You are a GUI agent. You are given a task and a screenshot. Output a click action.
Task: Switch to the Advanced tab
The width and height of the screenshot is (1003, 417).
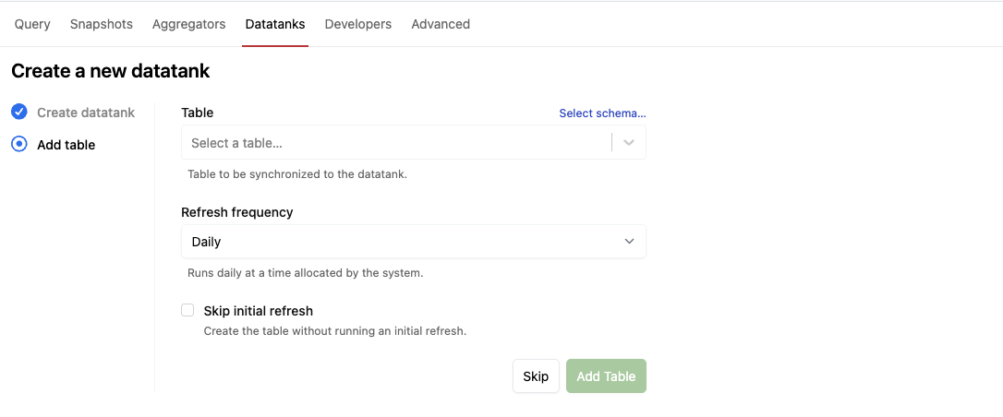[441, 24]
